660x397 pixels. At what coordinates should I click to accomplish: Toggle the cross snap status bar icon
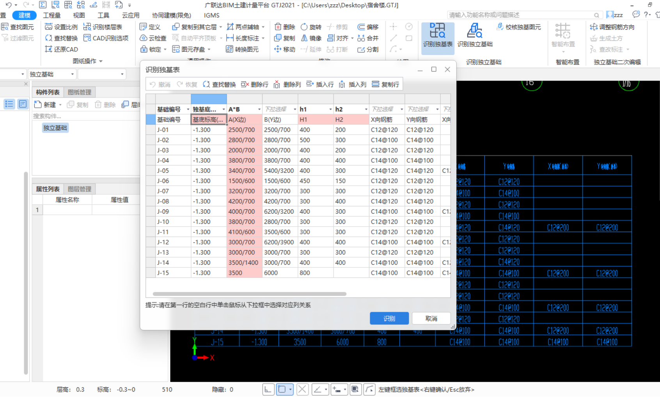[x=302, y=389]
